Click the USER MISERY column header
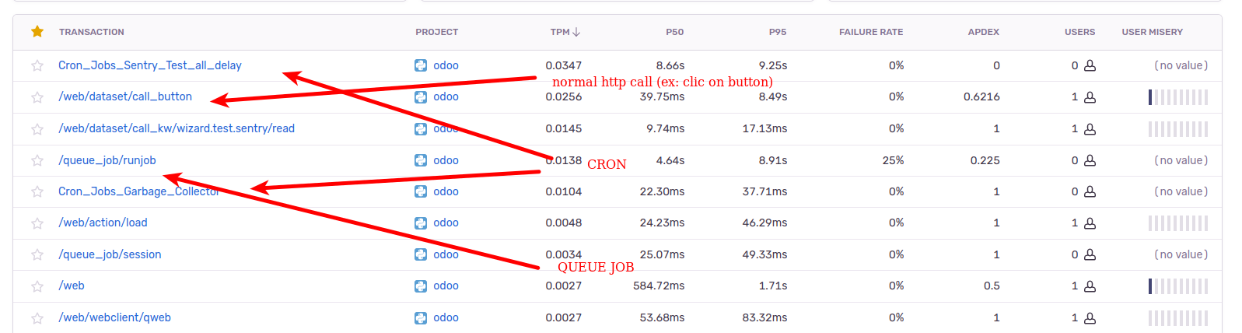The height and width of the screenshot is (333, 1242). [x=1152, y=32]
